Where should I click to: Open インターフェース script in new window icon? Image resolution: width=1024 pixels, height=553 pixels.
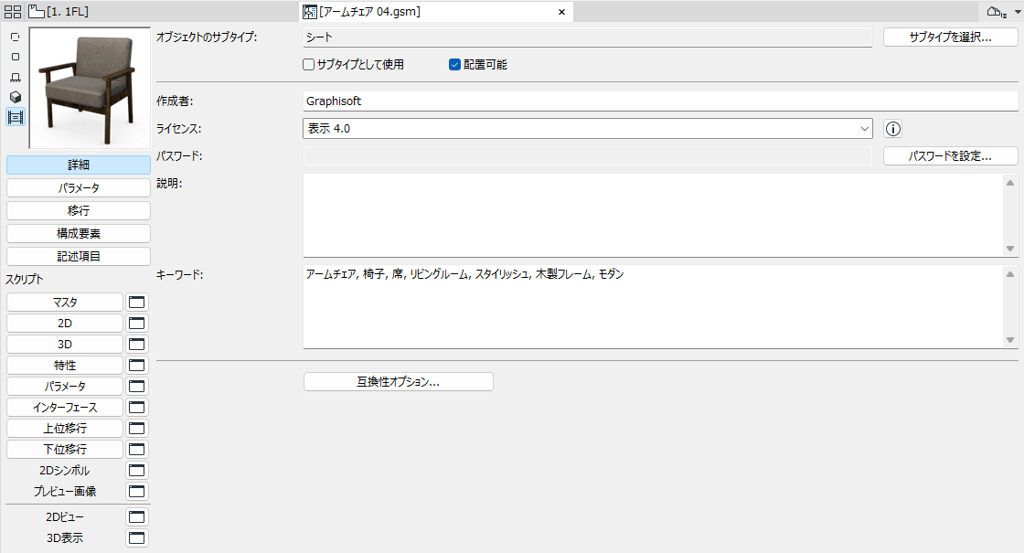pos(136,407)
